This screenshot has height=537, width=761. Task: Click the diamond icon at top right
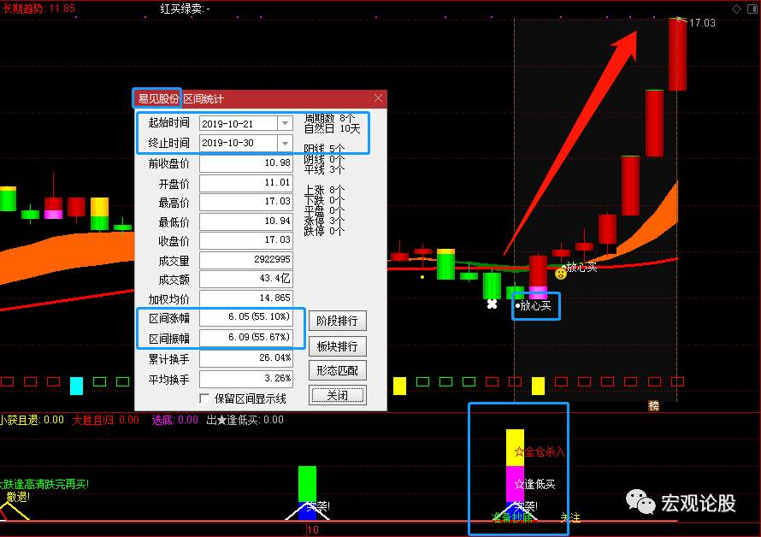(x=737, y=9)
